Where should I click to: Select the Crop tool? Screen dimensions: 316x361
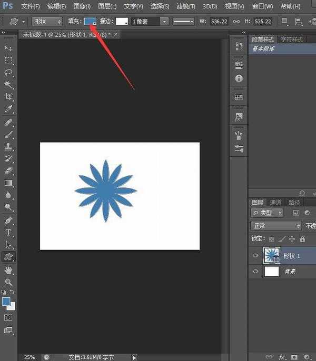(x=8, y=97)
